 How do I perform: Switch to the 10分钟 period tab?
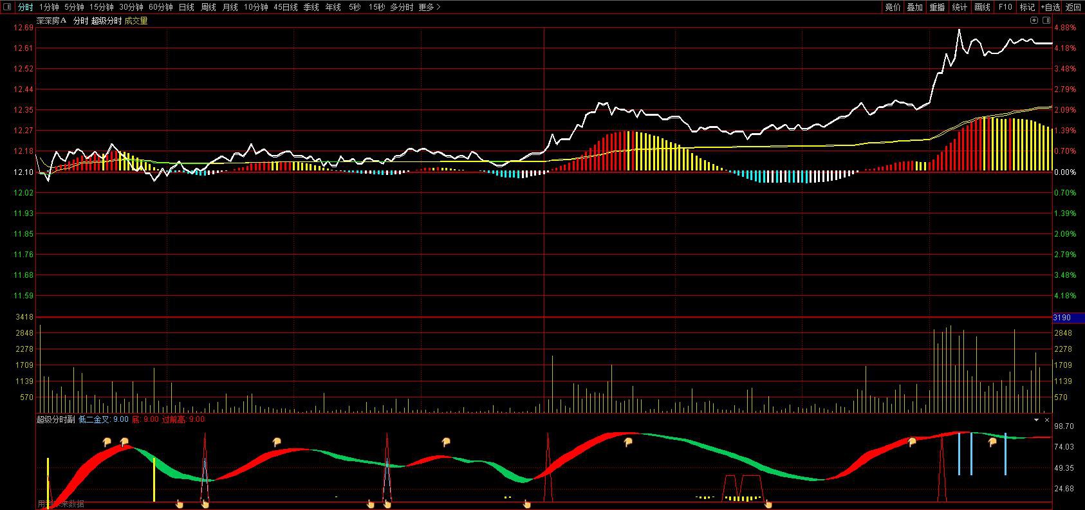pos(256,7)
